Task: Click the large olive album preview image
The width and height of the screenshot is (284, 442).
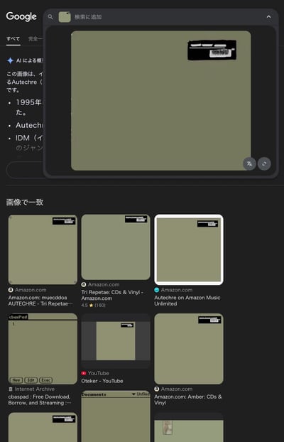Action: coord(161,100)
